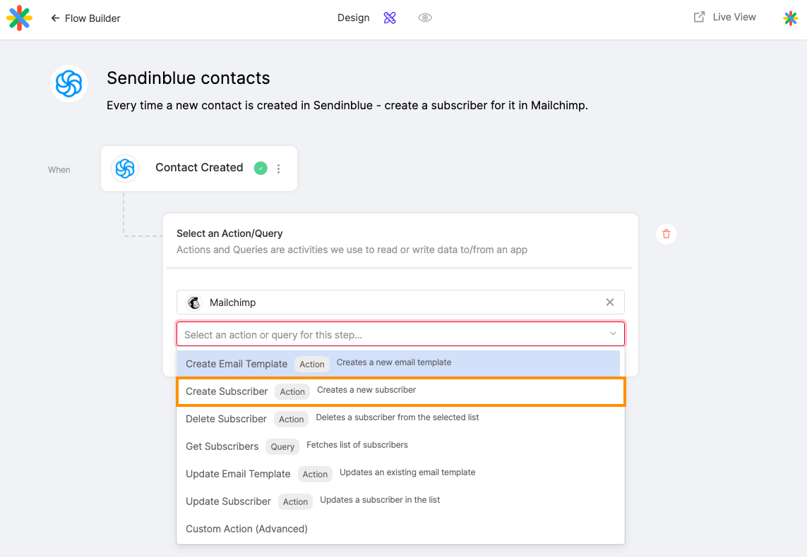Click the action search input field
The width and height of the screenshot is (807, 557).
(x=391, y=334)
